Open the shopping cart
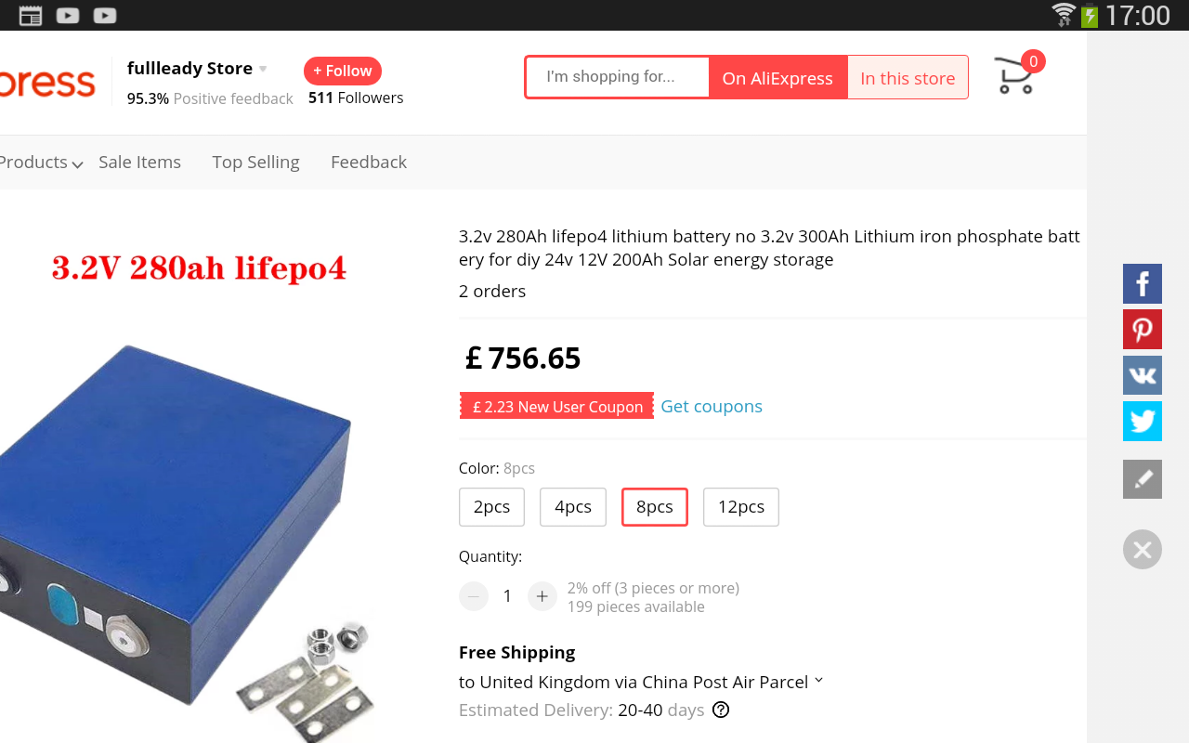The image size is (1189, 743). tap(1015, 76)
